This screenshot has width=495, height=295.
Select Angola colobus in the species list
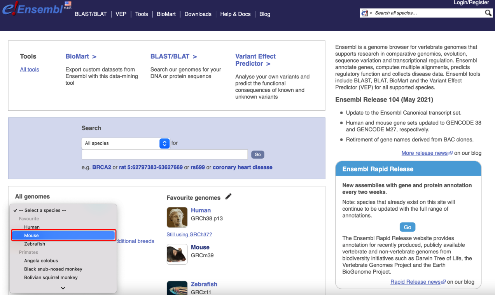coord(63,261)
